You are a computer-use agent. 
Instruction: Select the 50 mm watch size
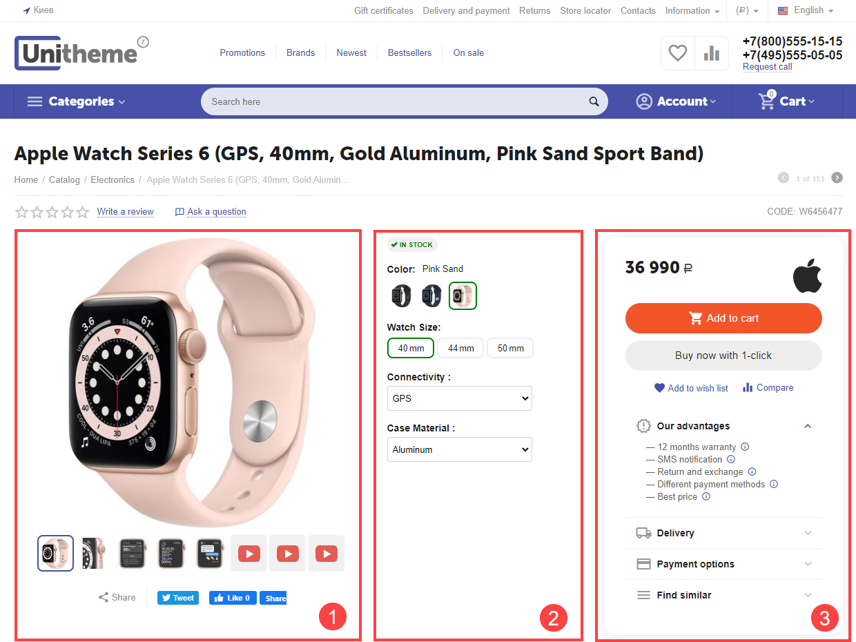[510, 348]
